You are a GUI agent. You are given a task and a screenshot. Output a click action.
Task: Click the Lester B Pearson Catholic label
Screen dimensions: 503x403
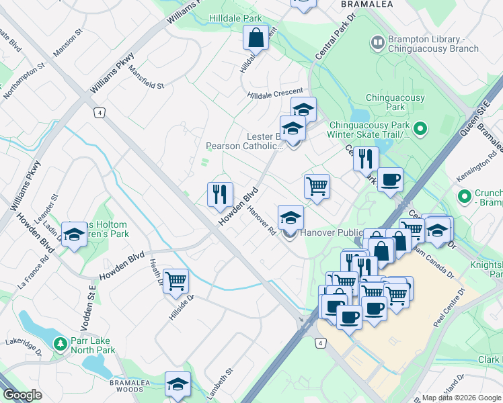pos(245,141)
